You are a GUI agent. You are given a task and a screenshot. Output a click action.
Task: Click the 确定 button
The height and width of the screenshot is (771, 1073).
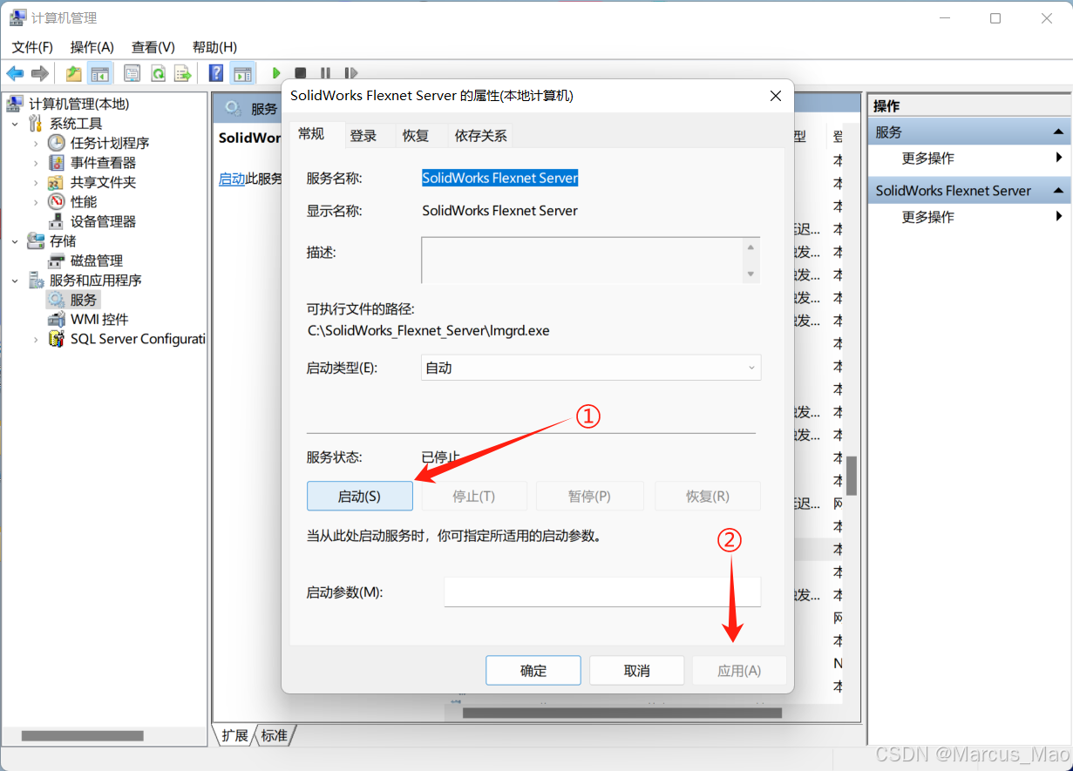pyautogui.click(x=533, y=671)
